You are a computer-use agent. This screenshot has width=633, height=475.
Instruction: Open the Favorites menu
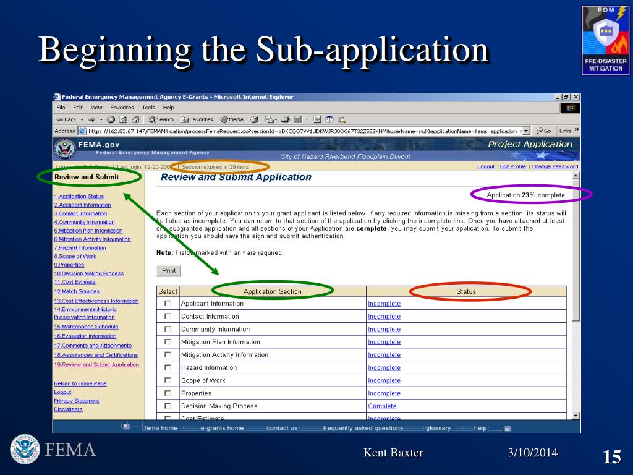click(122, 108)
